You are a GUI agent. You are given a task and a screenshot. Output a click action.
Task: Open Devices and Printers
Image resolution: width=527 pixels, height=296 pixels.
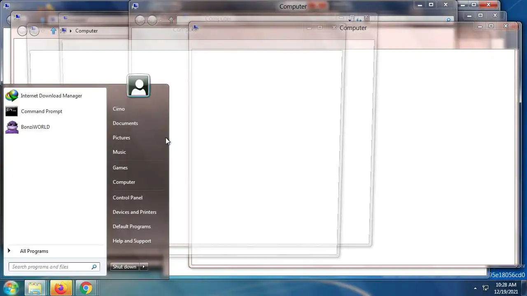tap(135, 212)
